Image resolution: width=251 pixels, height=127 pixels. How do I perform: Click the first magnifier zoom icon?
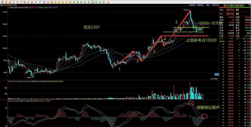(x=17, y=2)
